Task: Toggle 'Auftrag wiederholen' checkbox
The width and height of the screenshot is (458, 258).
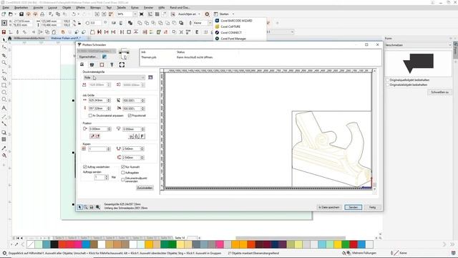Action: tap(85, 167)
